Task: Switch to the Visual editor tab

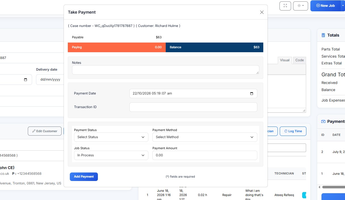Action: [285, 60]
